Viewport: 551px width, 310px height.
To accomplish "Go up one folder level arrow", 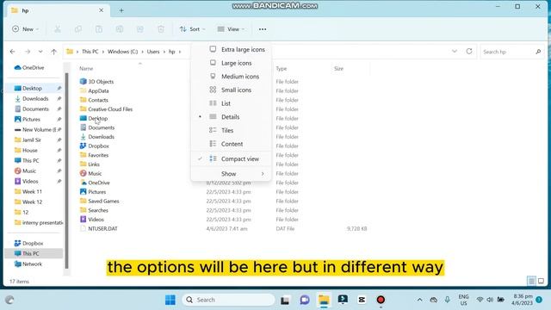I will (x=53, y=52).
